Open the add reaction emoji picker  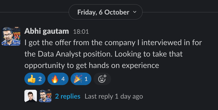[x=102, y=79]
